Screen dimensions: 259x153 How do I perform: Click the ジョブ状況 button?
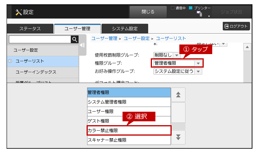232,12
